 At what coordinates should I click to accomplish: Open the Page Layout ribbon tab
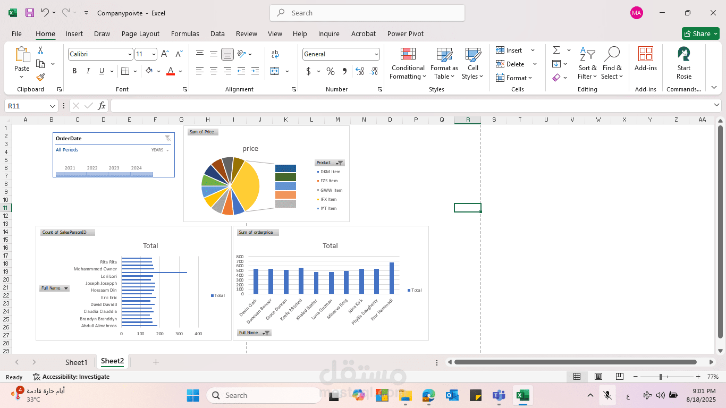[x=140, y=33]
